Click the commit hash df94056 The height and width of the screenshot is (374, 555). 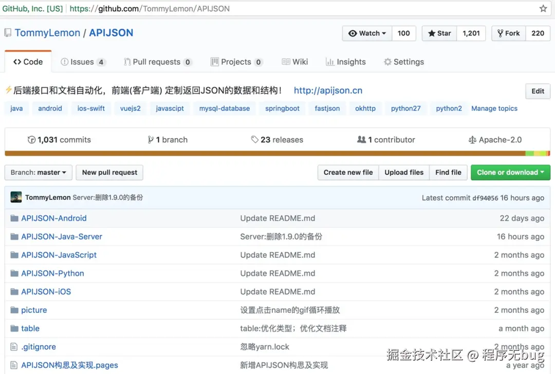[485, 198]
